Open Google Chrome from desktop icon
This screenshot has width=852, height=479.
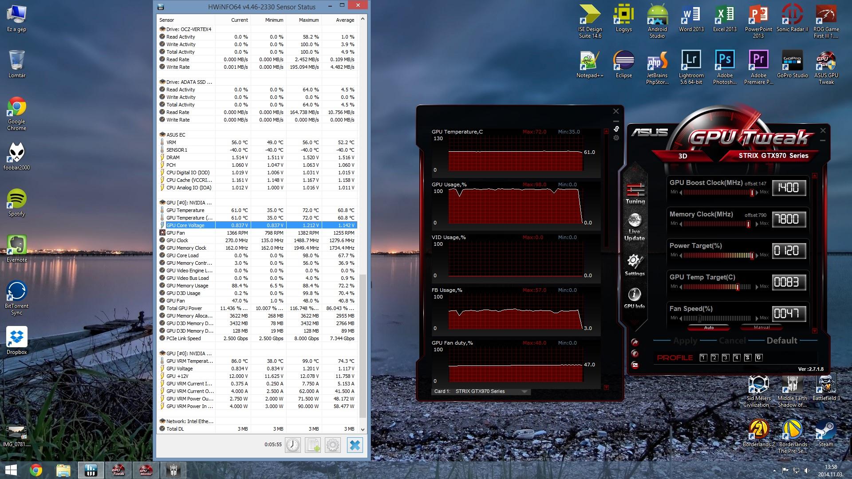[x=16, y=114]
